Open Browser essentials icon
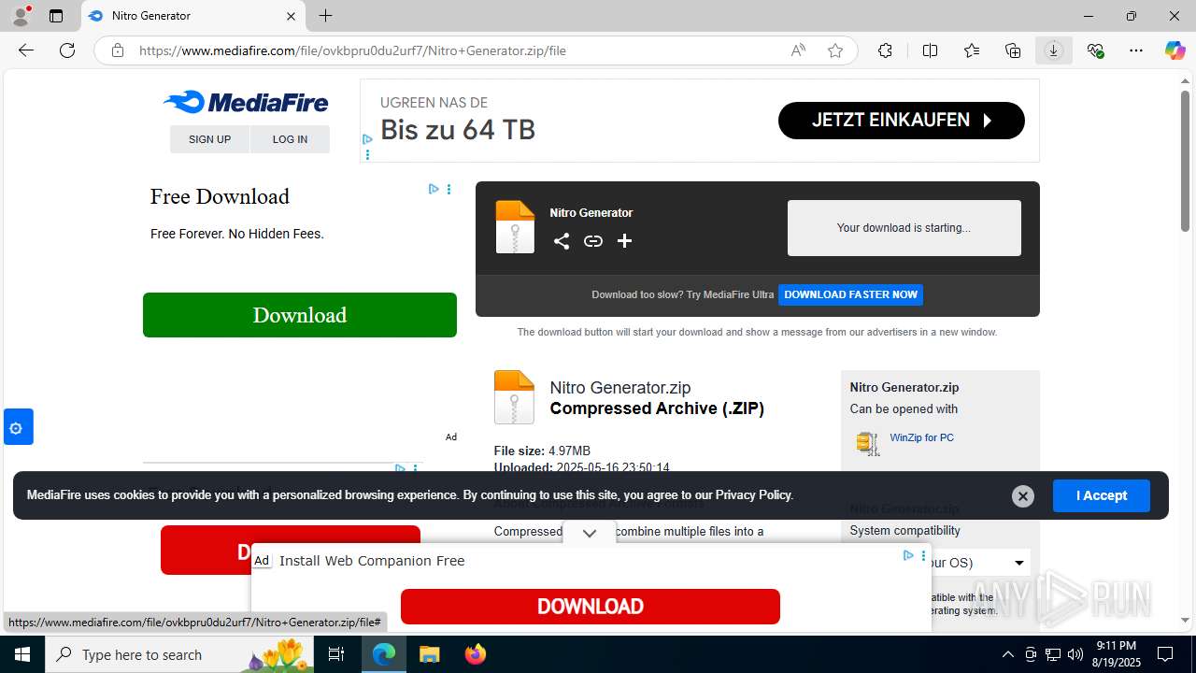 (1095, 50)
